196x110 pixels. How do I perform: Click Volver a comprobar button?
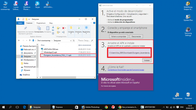pyautogui.click(x=119, y=36)
